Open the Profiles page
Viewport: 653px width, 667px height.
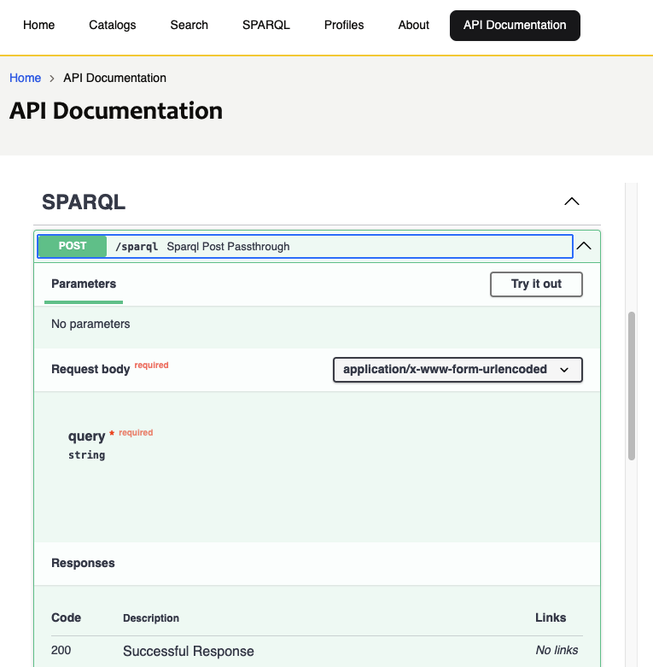coord(344,26)
